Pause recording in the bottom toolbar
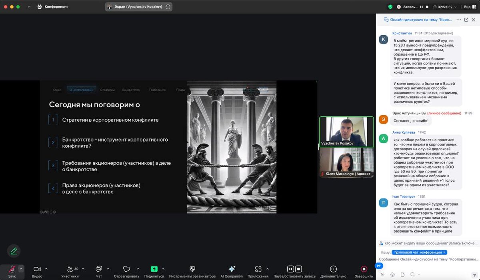Viewport: 480px width, 280px height. coord(290,269)
